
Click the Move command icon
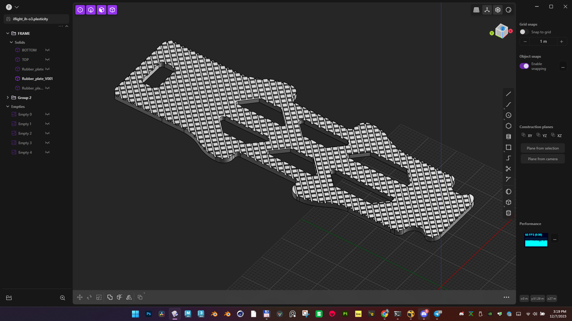click(80, 297)
